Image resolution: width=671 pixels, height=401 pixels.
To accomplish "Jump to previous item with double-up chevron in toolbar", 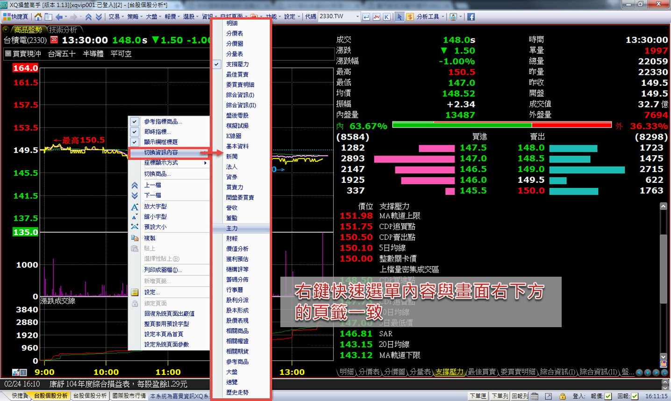I will click(x=88, y=17).
